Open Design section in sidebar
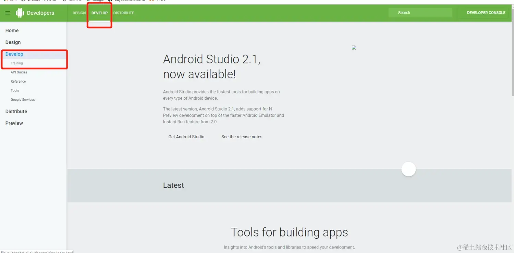 coord(13,42)
